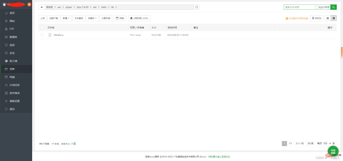Open the terminal from the file toolbar

coord(120,18)
